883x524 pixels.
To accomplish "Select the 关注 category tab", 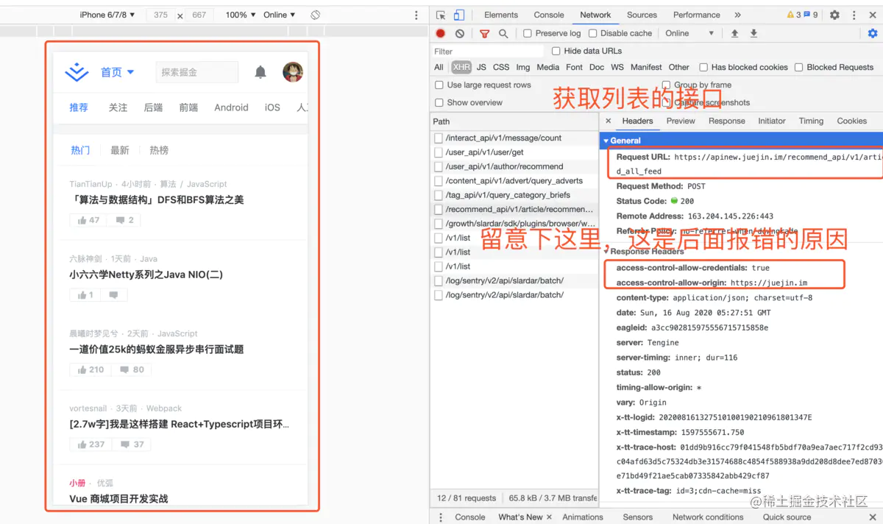I will [118, 107].
